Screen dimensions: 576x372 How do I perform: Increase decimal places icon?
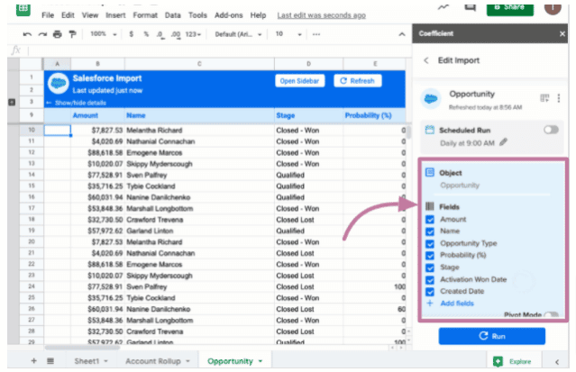pyautogui.click(x=176, y=34)
